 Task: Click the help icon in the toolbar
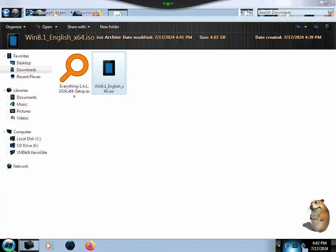click(328, 27)
